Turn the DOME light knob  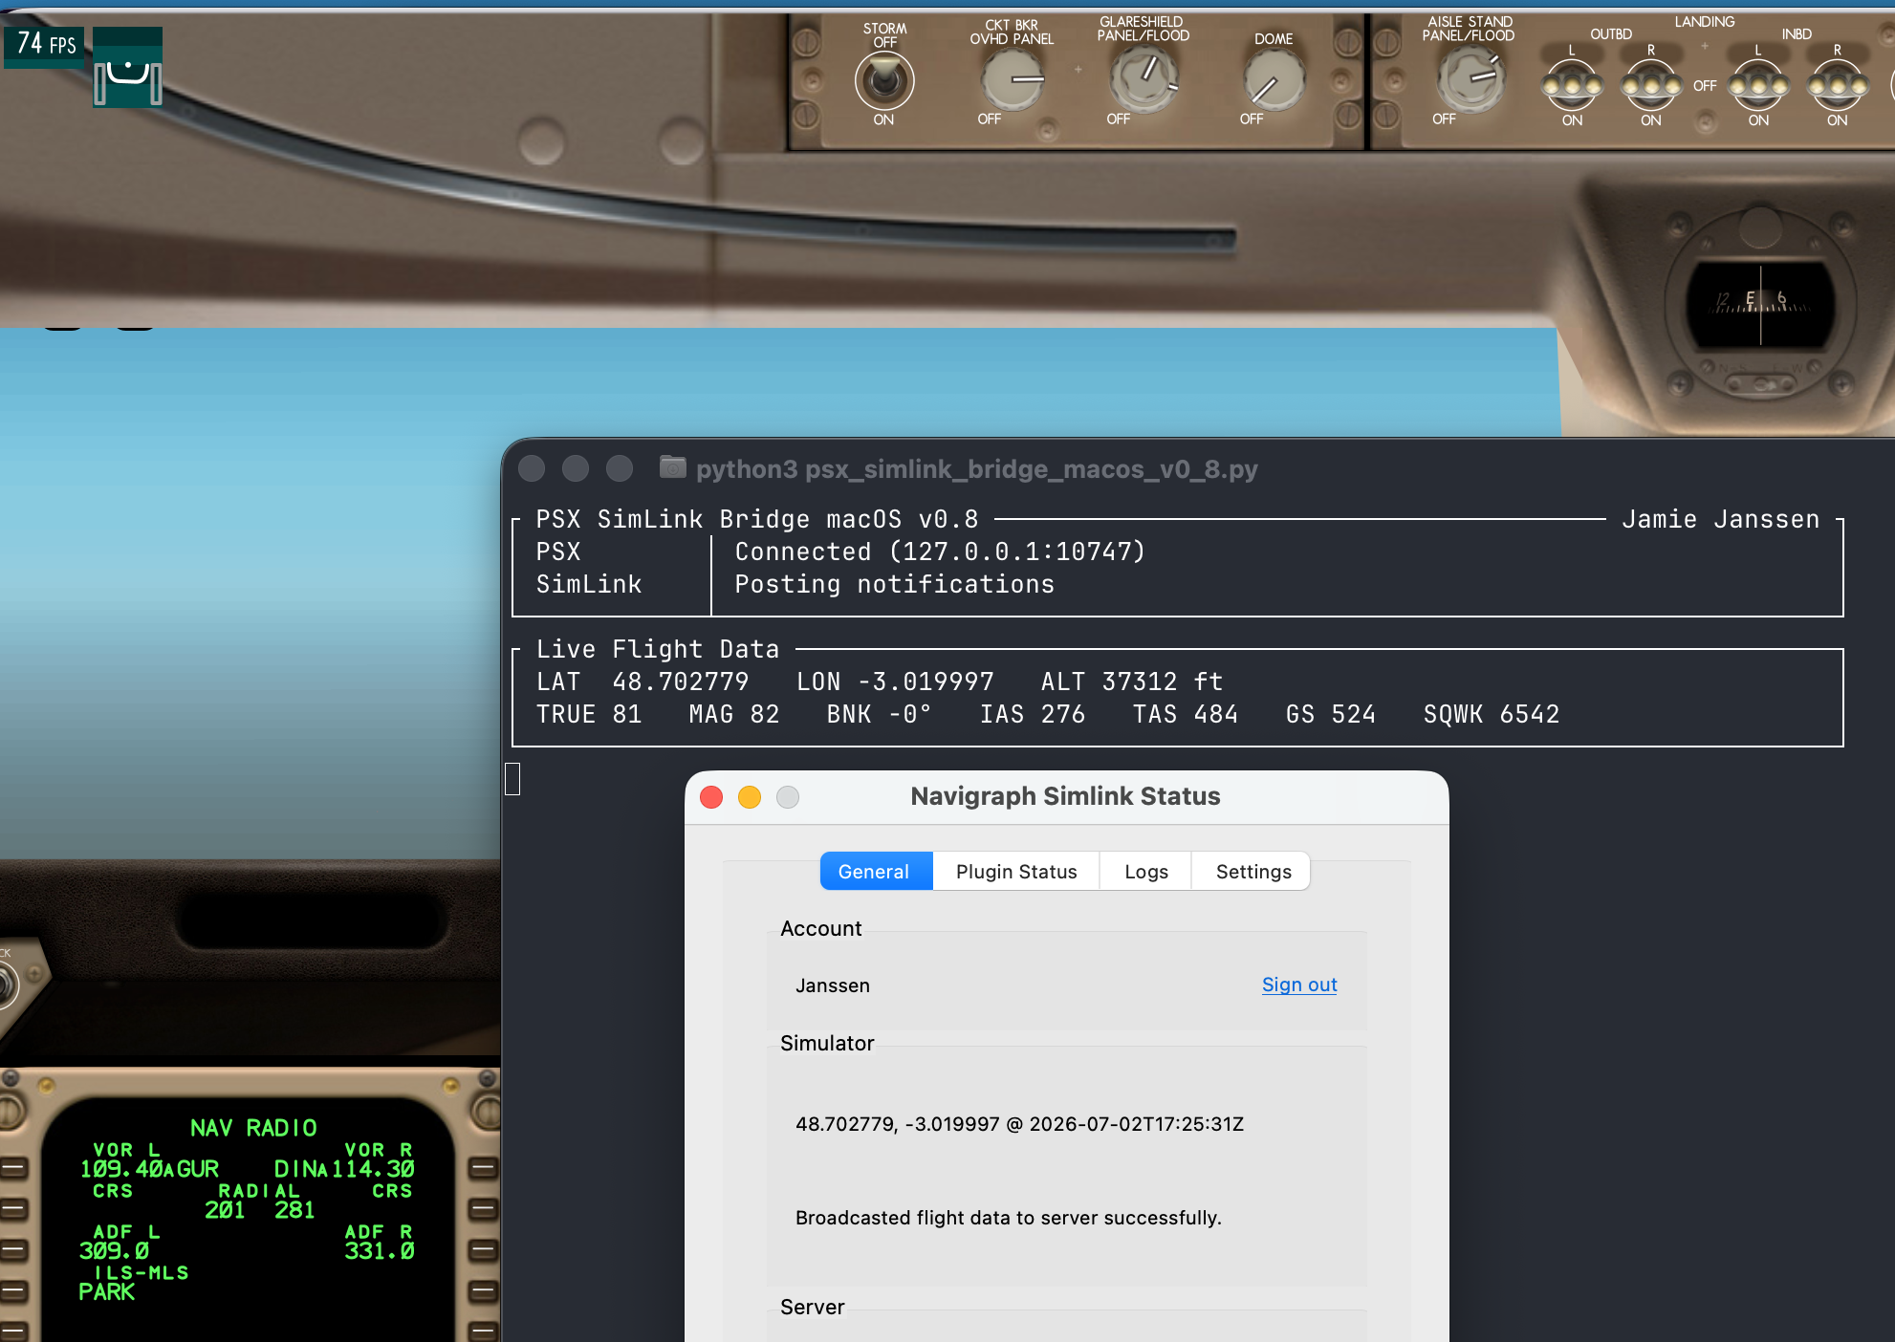pyautogui.click(x=1274, y=80)
